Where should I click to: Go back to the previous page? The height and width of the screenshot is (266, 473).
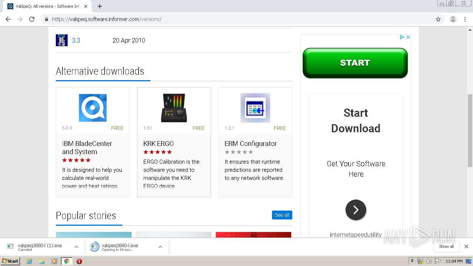coord(8,19)
